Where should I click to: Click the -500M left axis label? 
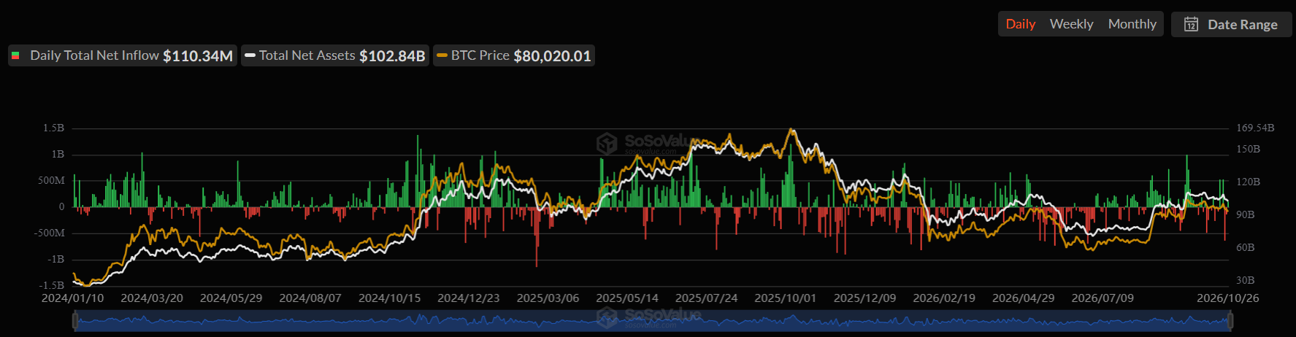click(x=49, y=233)
